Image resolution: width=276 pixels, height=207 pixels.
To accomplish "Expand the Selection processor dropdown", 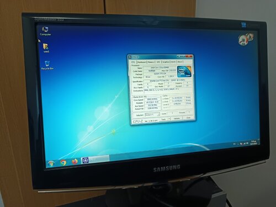I will 152,115.
